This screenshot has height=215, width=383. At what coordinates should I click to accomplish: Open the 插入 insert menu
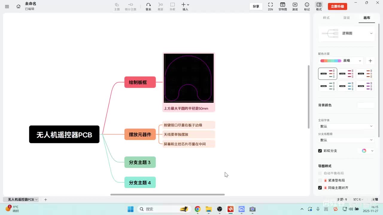[185, 6]
